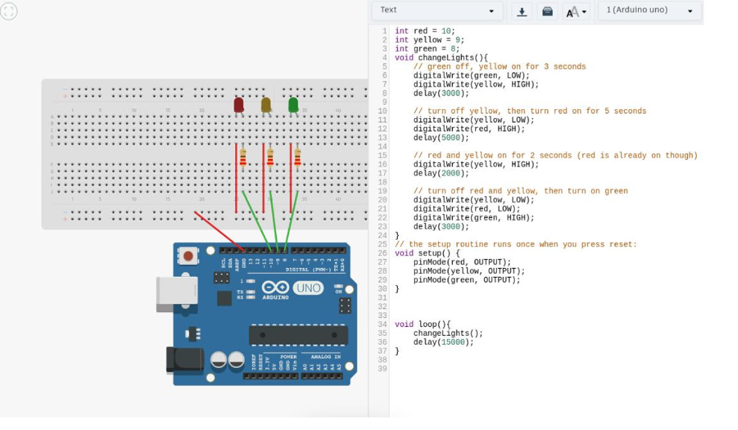Click code line 'int yellow = 9;'
Screen dimensions: 738x430
coord(429,40)
